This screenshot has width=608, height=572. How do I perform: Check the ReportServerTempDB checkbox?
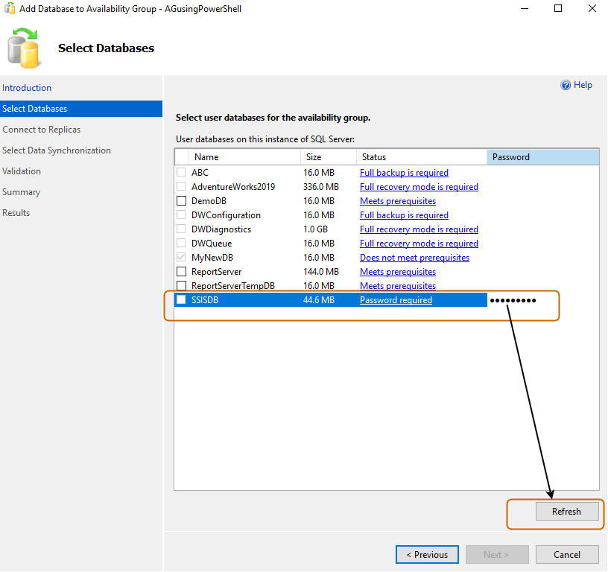(x=180, y=285)
